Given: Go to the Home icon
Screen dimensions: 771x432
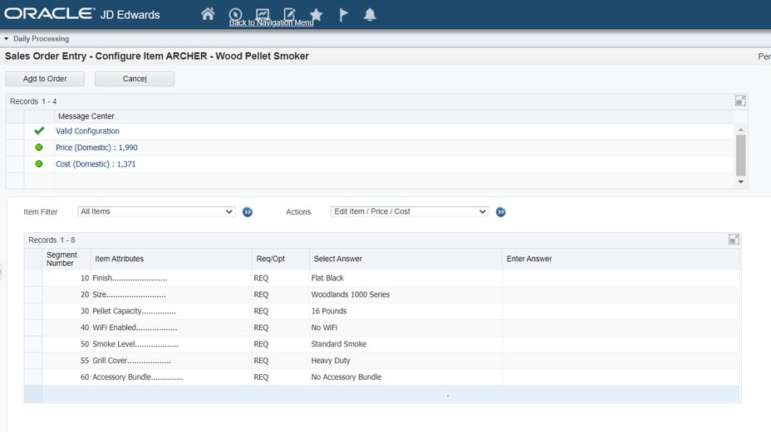Looking at the screenshot, I should 208,14.
